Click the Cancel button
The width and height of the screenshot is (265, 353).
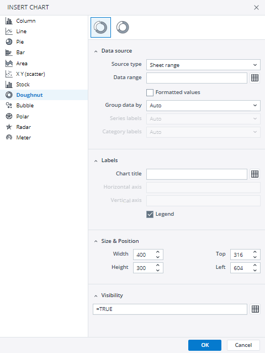pyautogui.click(x=243, y=345)
